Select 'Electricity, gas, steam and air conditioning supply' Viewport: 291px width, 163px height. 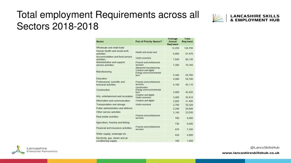pos(112,140)
